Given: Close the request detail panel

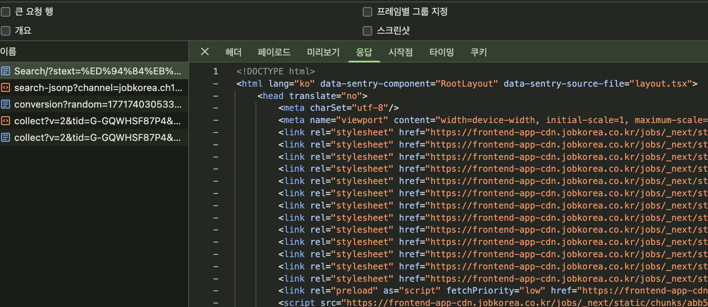Looking at the screenshot, I should pyautogui.click(x=205, y=52).
